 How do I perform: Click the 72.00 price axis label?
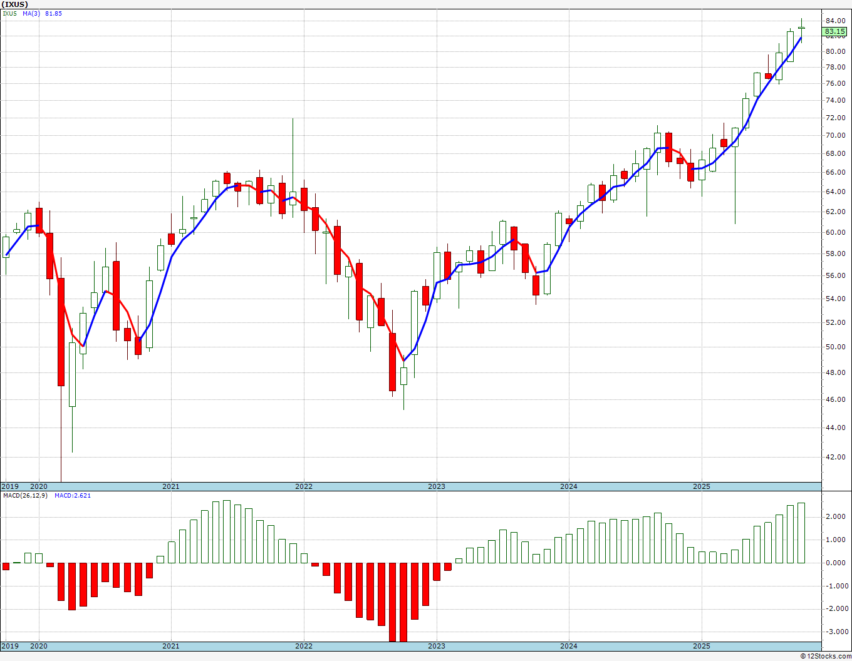[836, 118]
